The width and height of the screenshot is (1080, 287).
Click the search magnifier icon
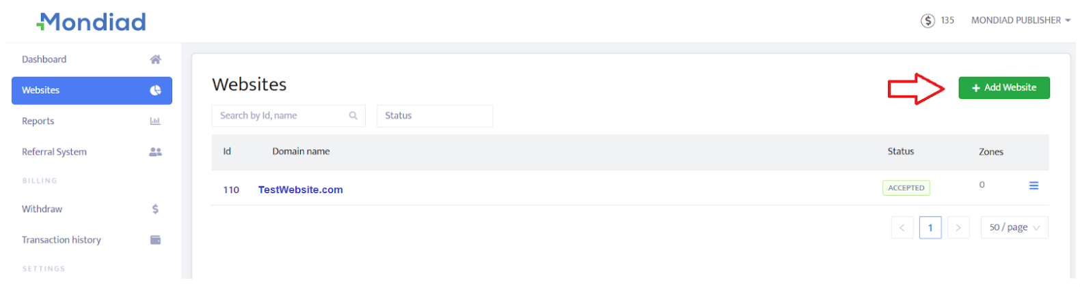pyautogui.click(x=353, y=116)
